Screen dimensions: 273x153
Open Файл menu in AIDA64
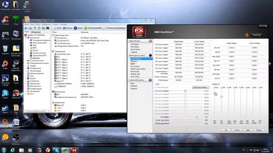27,25
